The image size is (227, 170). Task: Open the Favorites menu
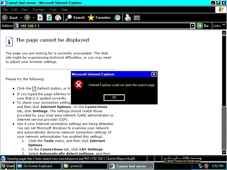point(39,10)
